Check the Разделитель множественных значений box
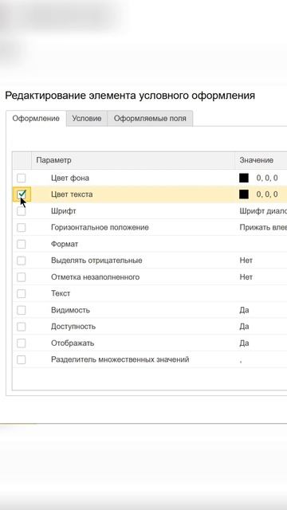Screen dimensions: 287x510 click(22, 359)
